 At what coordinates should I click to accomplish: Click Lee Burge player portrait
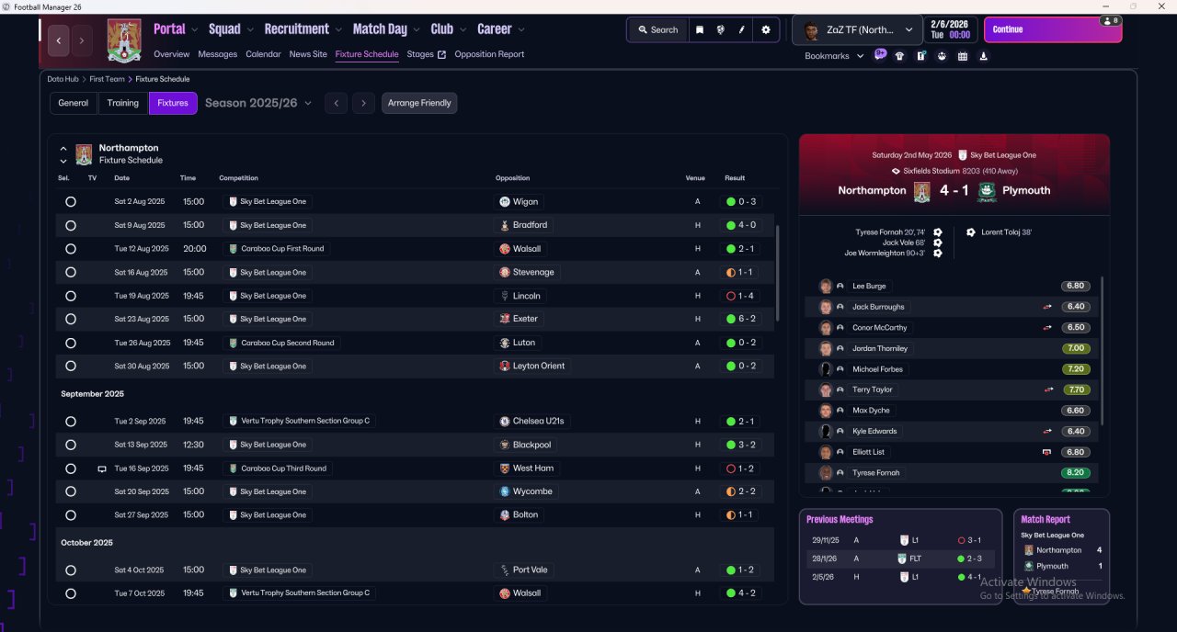click(x=826, y=286)
